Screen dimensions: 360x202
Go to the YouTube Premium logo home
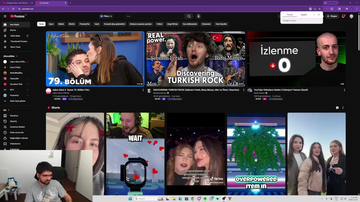tap(17, 16)
